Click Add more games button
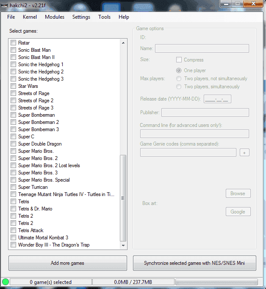This screenshot has height=289, width=266. coord(68,263)
